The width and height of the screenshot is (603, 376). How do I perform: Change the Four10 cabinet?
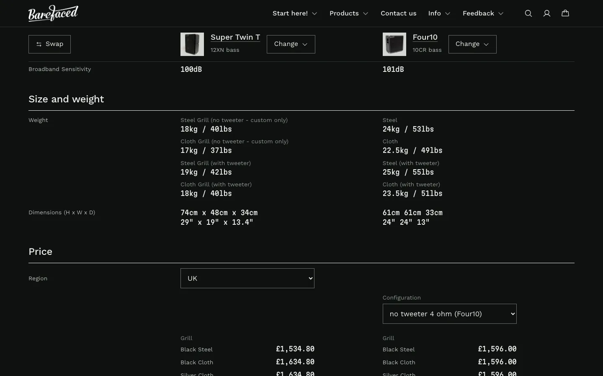(472, 44)
